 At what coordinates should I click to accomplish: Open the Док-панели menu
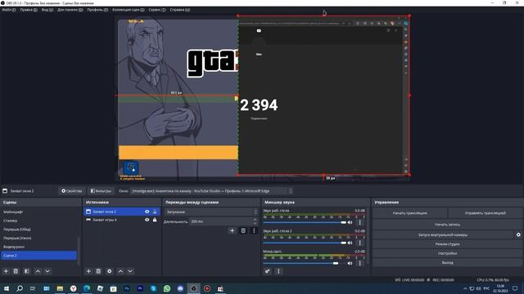coord(70,10)
